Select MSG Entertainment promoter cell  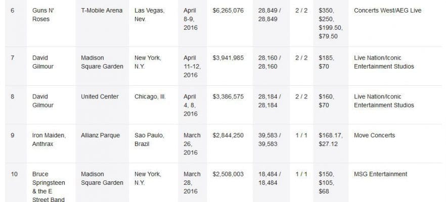point(381,174)
